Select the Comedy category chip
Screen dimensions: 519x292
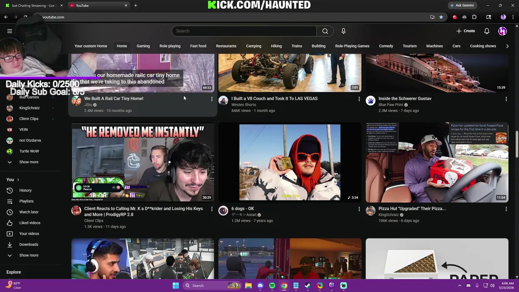click(386, 46)
